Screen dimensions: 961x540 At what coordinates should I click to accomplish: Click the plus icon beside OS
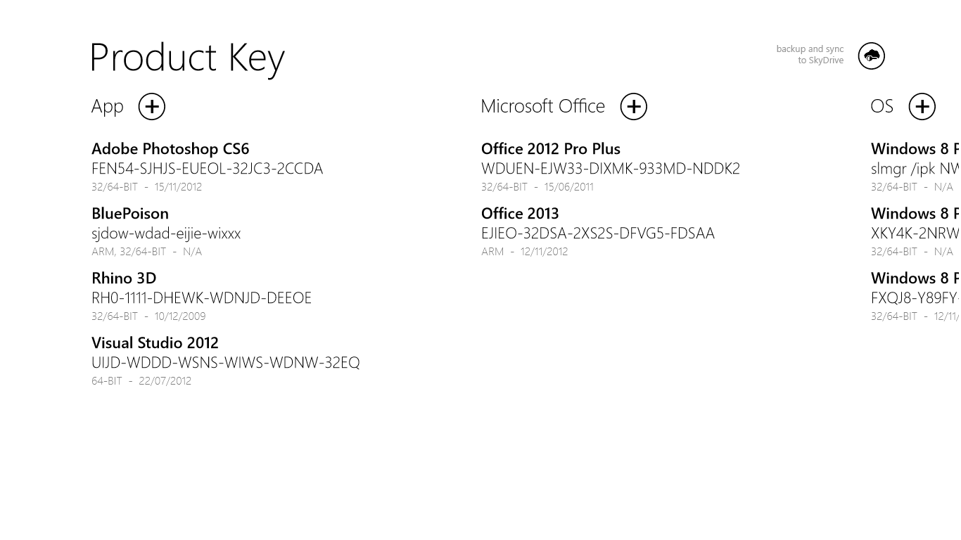(x=922, y=107)
